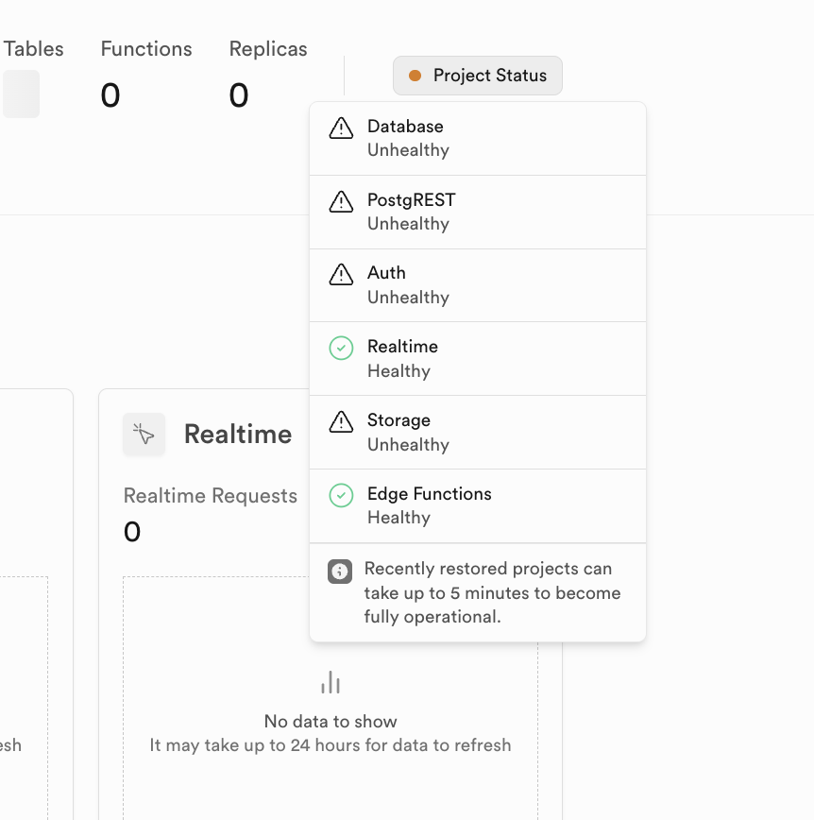Click the info icon beside restored projects note
This screenshot has height=820, width=814.
tap(340, 572)
